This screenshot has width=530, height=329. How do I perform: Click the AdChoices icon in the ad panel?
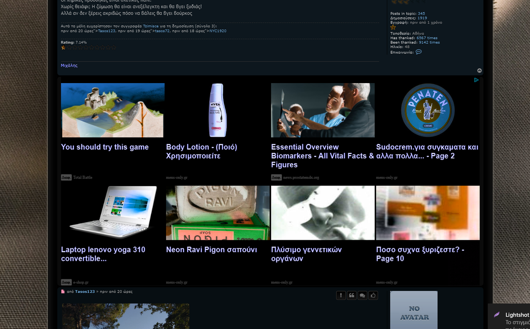point(477,80)
